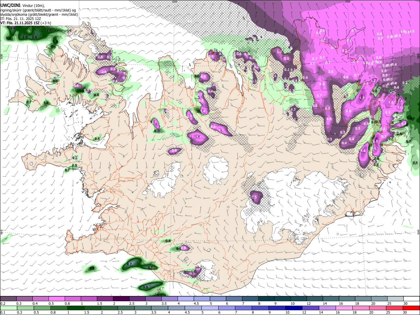420x315 pixels.
Task: Click the 2.9 value below the header box
Action: tap(13, 28)
